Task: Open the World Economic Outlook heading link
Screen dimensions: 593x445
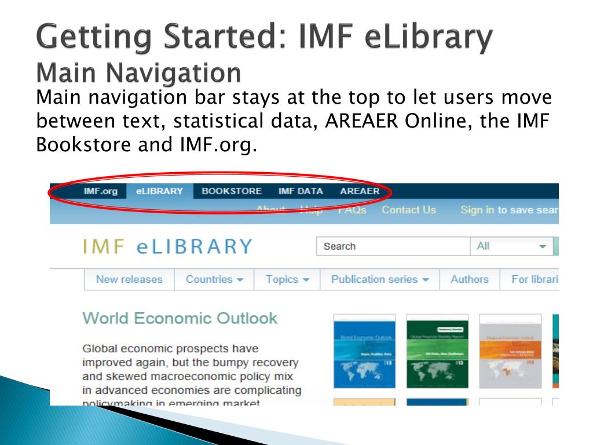Action: click(x=180, y=318)
